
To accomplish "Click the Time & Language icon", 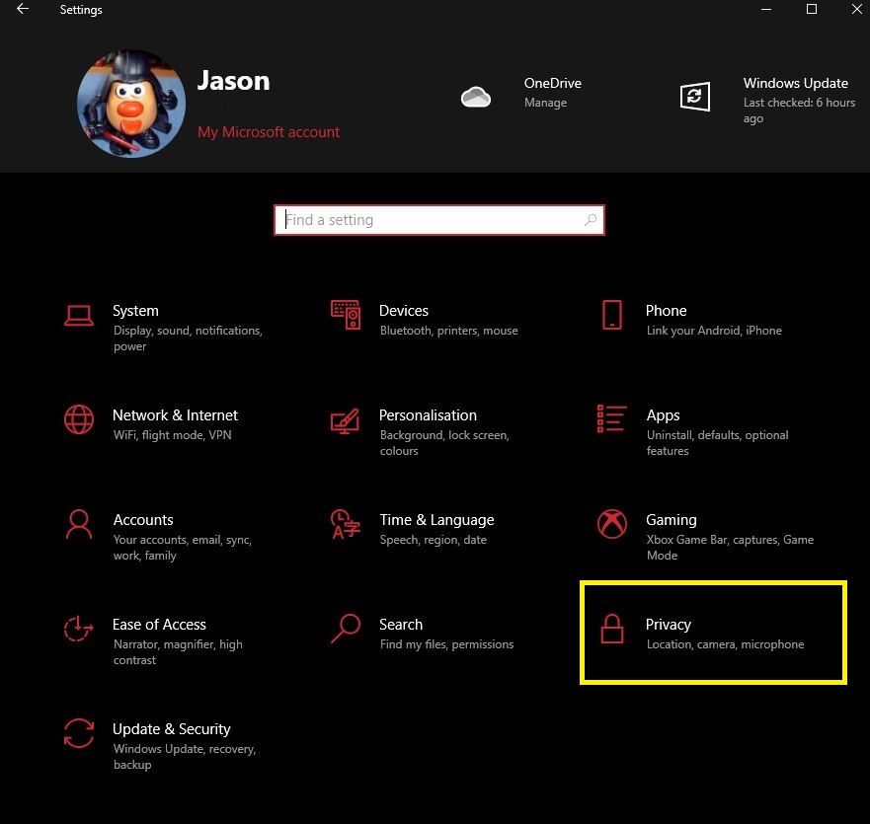I will 345,524.
